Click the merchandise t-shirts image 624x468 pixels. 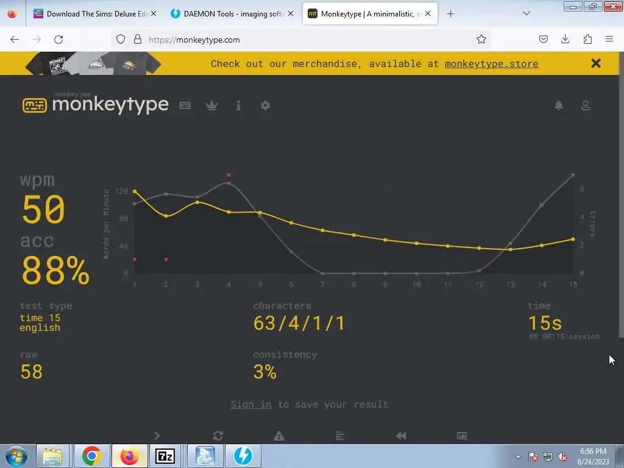pos(93,63)
